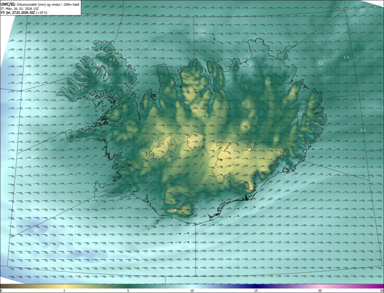
Task: Click the 7.4 value label on the map
Action: pyautogui.click(x=362, y=11)
